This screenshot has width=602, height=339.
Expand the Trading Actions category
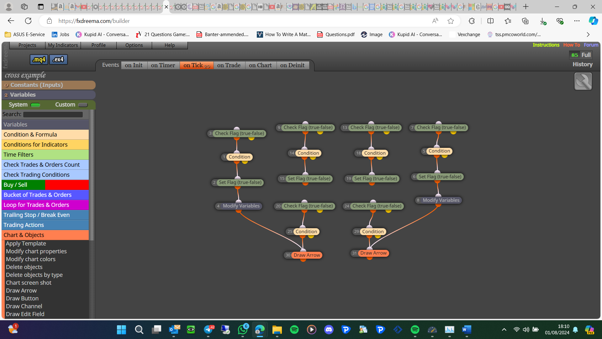pos(45,225)
